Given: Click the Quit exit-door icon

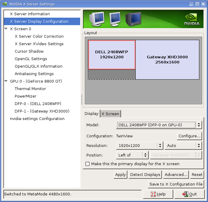Looking at the screenshot, I should click(185, 194).
